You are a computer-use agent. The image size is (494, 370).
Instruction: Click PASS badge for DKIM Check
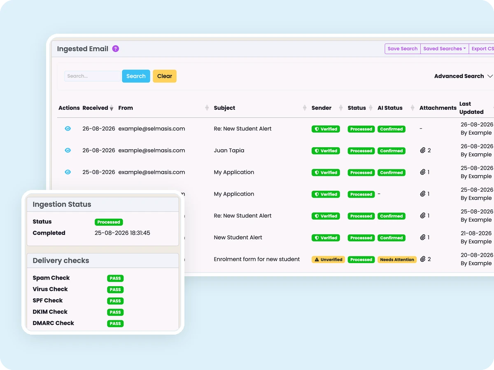(115, 312)
